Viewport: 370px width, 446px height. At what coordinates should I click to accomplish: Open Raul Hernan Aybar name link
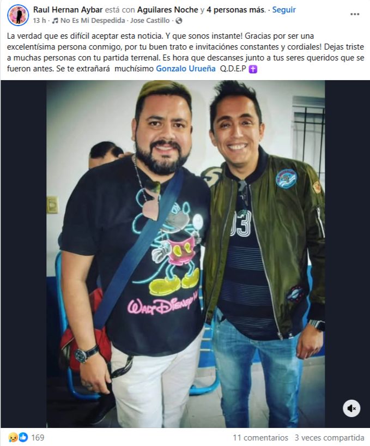pos(68,10)
